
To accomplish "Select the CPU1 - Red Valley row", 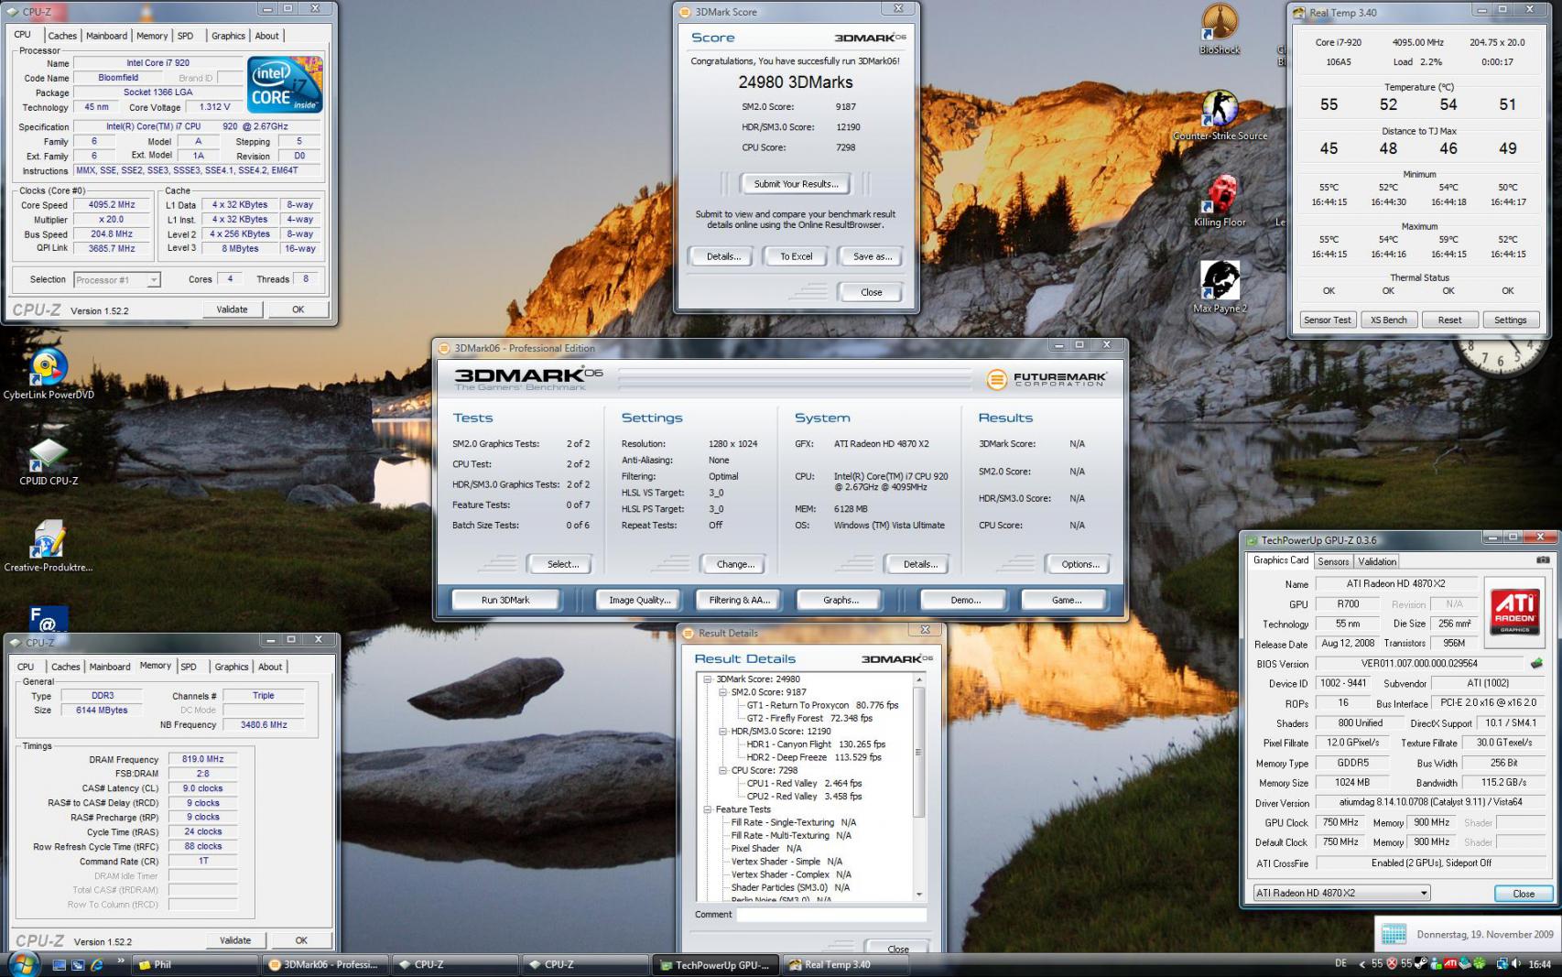I will pos(804,783).
